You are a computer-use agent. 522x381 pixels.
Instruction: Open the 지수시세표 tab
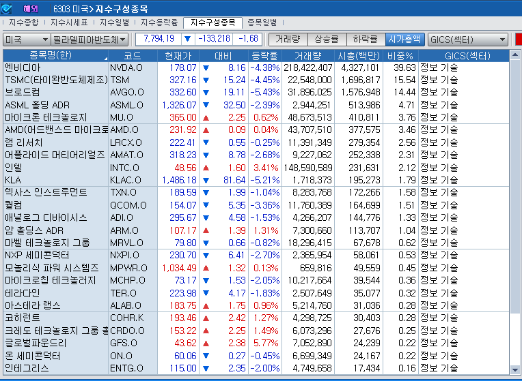[69, 22]
